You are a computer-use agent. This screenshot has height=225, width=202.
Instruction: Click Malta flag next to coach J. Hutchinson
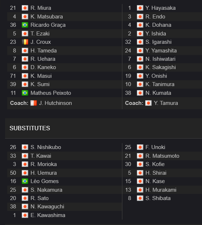tap(34, 103)
